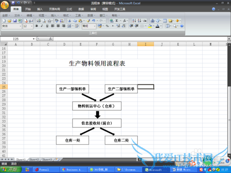Image resolution: width=231 pixels, height=173 pixels.
Task: Sort ascending with the A-Z icon
Action: pyautogui.click(x=134, y=21)
